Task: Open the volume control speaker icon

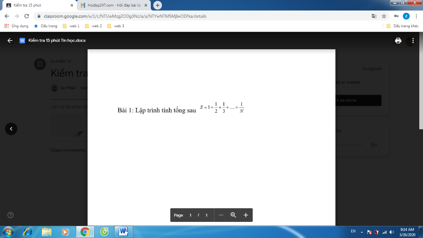Action: coord(392,232)
